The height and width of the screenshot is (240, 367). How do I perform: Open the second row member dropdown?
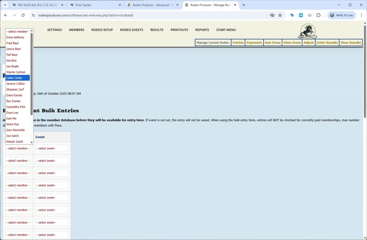pos(17,160)
